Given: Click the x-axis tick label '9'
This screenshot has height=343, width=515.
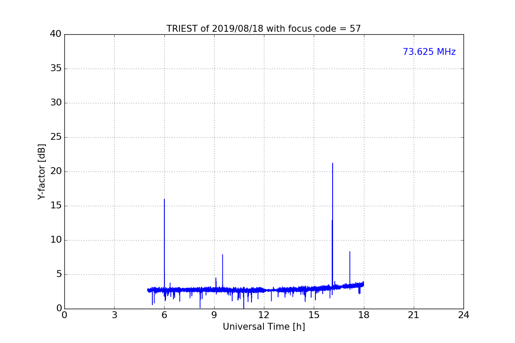Looking at the screenshot, I should [x=214, y=315].
